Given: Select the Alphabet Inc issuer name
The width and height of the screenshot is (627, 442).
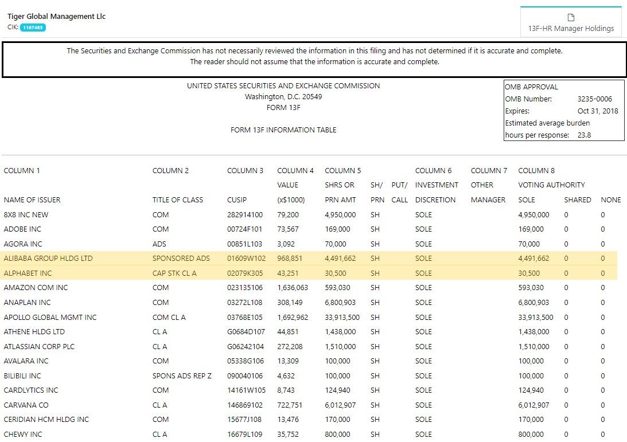Looking at the screenshot, I should point(28,273).
